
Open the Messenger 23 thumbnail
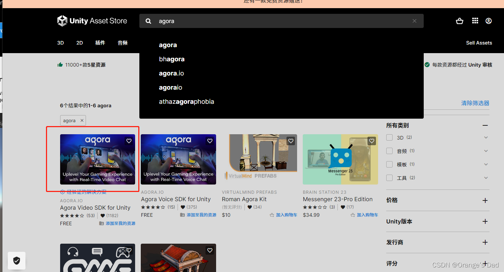point(340,159)
